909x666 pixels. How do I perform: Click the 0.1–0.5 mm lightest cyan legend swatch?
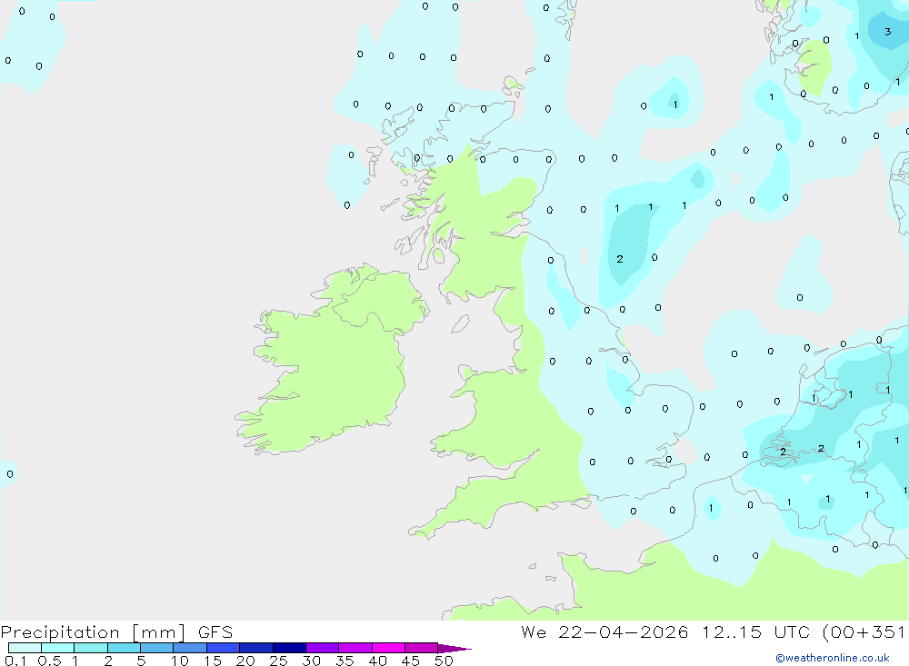25,648
